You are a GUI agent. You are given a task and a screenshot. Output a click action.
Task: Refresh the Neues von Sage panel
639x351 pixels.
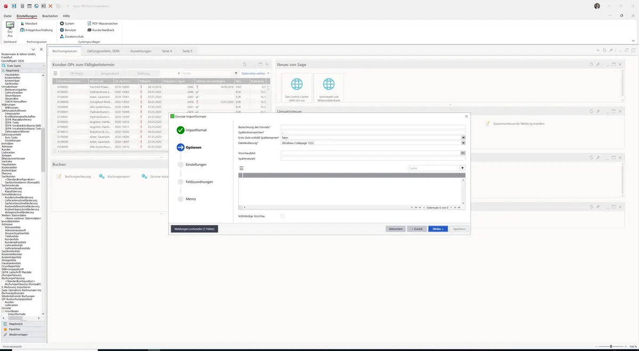591,64
